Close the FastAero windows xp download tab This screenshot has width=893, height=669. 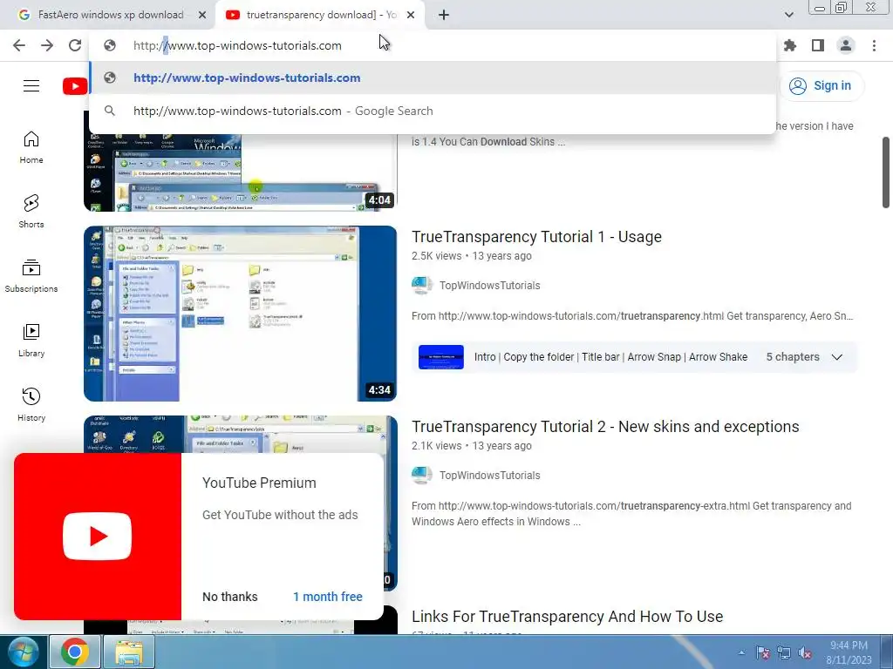tap(202, 16)
